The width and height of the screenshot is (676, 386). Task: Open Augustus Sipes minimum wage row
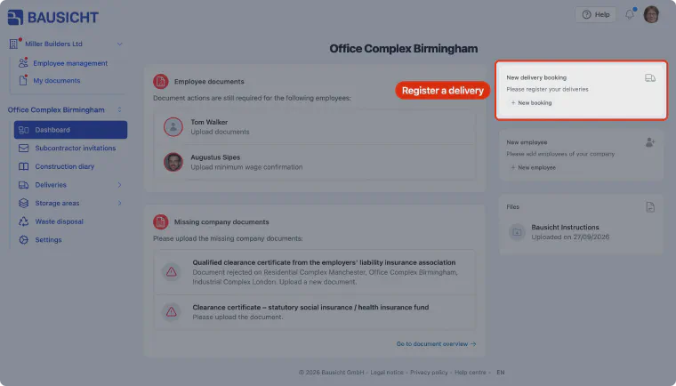coord(315,162)
